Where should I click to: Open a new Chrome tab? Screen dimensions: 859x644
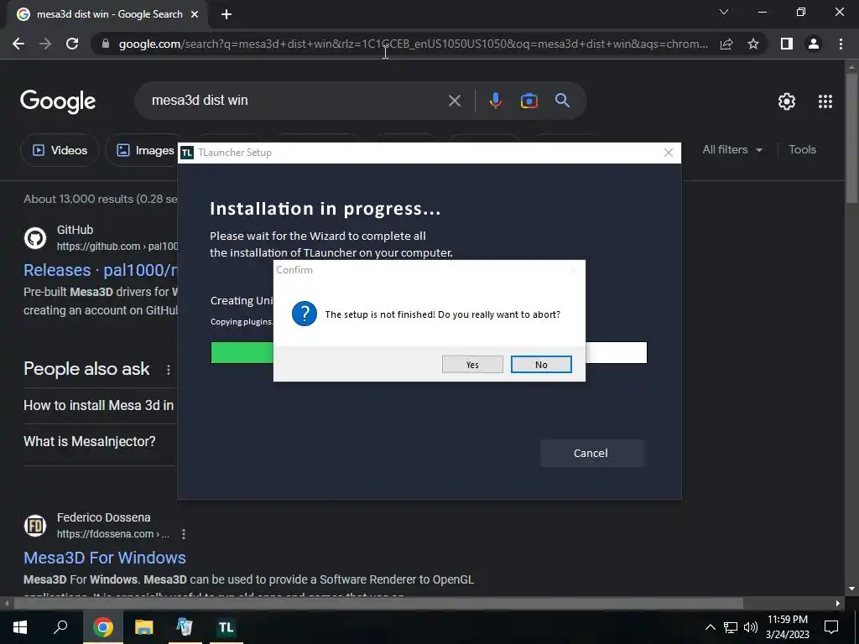[226, 15]
